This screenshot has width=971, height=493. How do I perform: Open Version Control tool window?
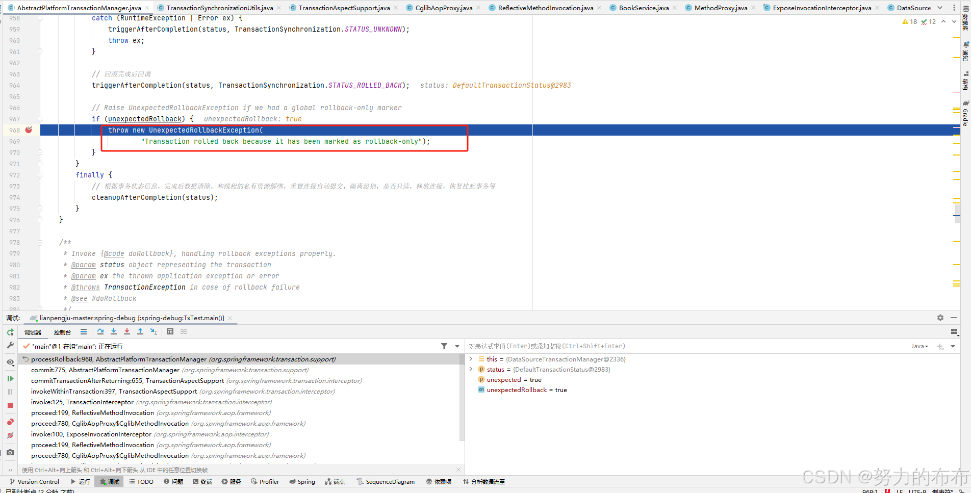tap(34, 481)
